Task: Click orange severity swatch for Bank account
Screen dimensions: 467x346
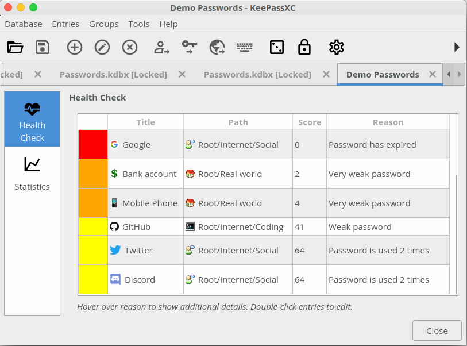Action: pyautogui.click(x=93, y=174)
